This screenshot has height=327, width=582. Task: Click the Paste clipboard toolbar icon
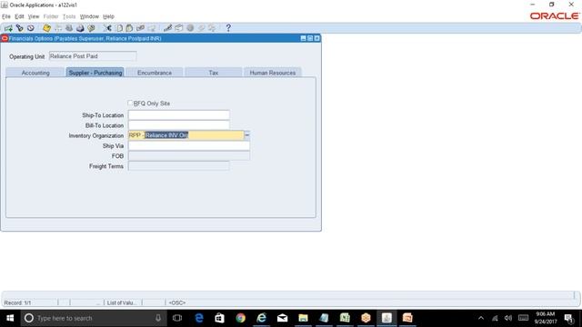129,28
